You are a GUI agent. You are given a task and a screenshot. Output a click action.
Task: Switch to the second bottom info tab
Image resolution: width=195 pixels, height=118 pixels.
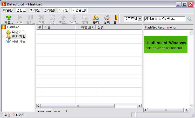click(60, 111)
